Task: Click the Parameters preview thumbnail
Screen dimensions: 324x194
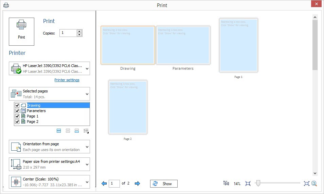Action: click(x=183, y=45)
